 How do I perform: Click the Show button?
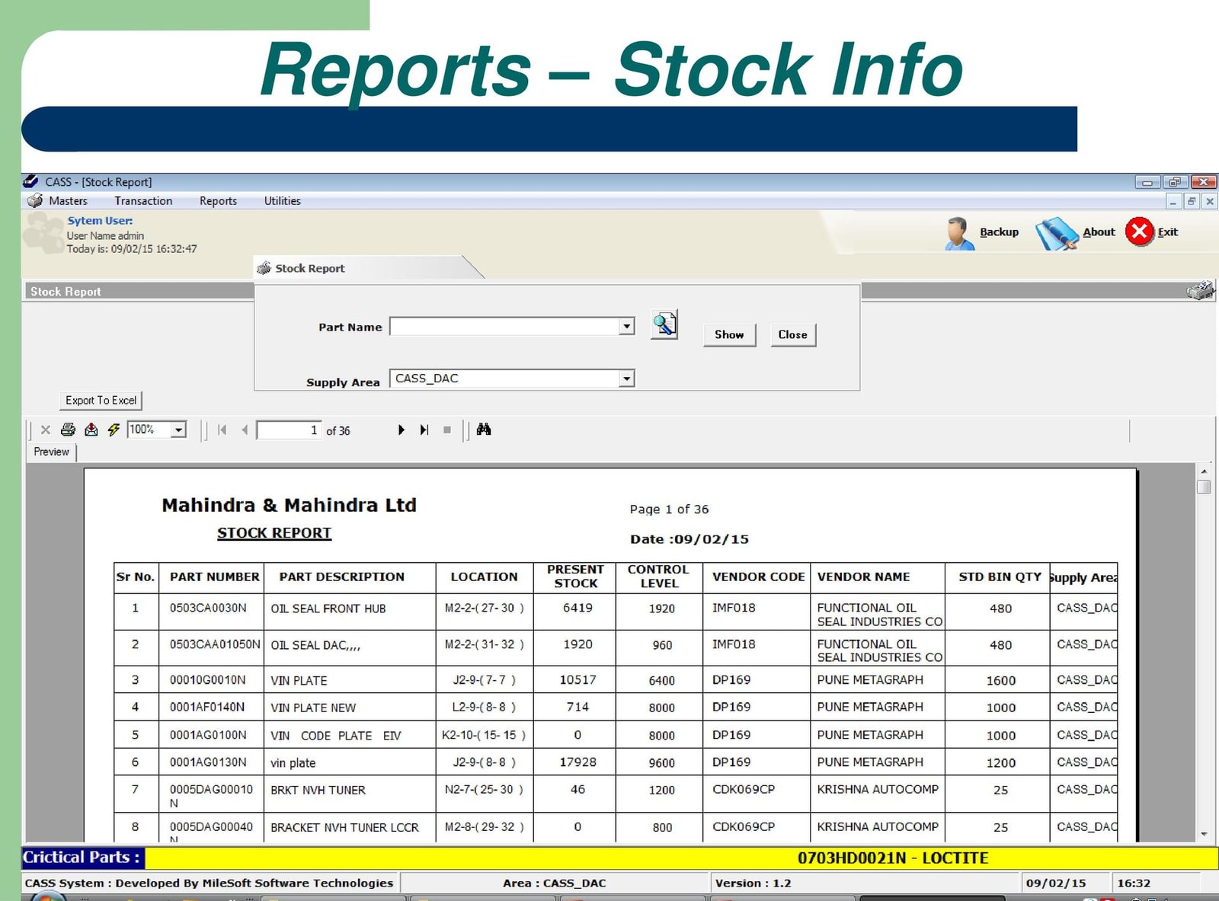tap(729, 334)
